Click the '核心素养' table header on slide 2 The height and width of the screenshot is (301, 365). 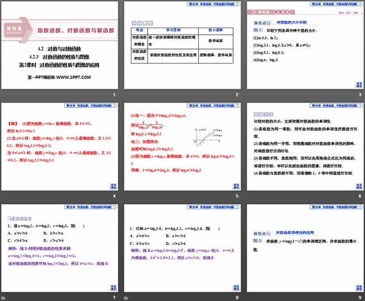(215, 30)
